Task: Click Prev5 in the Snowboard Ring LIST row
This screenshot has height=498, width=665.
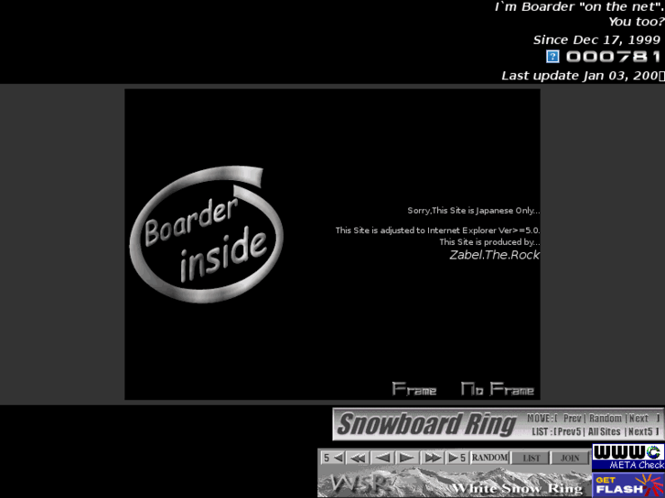Action: tap(570, 431)
